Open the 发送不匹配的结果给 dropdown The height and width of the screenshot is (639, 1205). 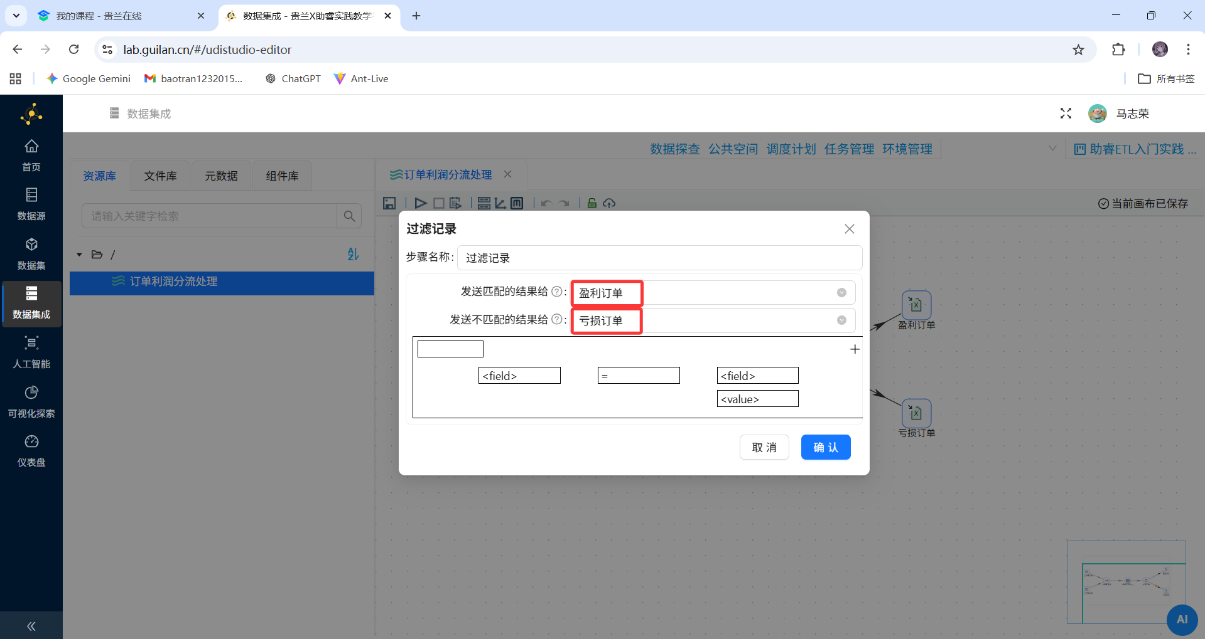click(713, 320)
